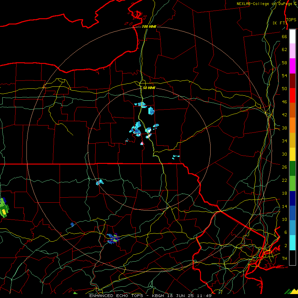The width and height of the screenshot is (298, 298).
Task: Click the 6 scale label
Action: 285,232
